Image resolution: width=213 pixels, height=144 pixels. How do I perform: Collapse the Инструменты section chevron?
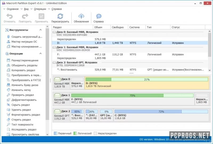coord(40,30)
